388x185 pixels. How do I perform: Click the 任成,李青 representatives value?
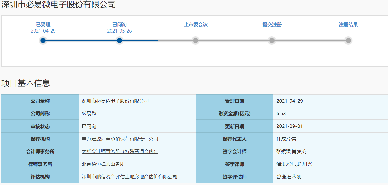pos(286,139)
